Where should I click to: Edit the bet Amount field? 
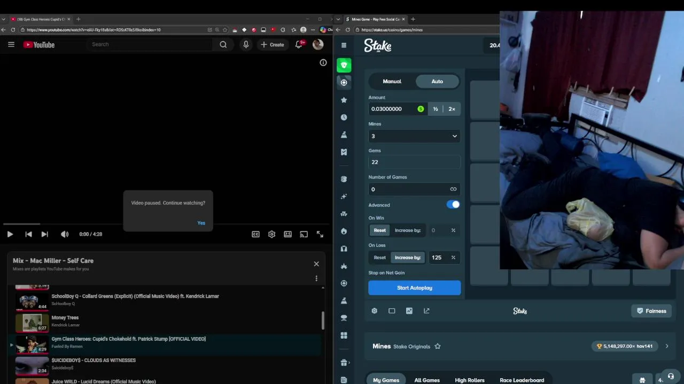[x=398, y=109]
